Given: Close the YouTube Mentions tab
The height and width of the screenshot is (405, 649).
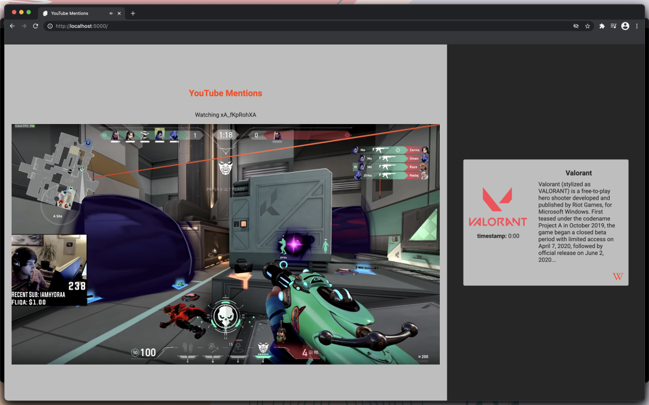Looking at the screenshot, I should (x=119, y=13).
